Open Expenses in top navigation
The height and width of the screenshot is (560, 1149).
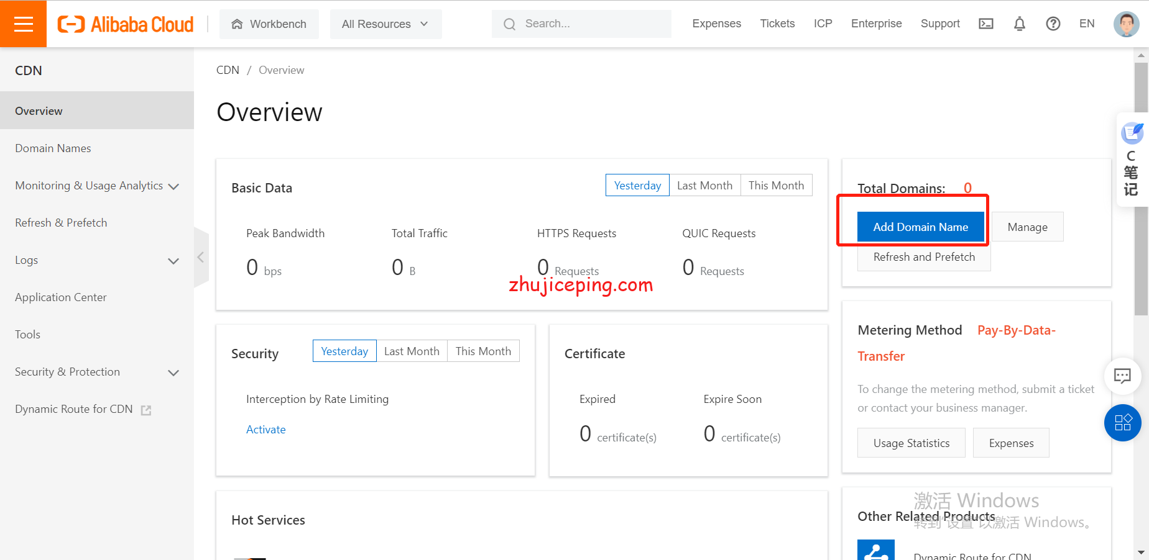point(716,24)
